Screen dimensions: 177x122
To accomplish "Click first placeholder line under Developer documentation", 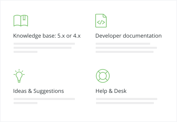I will point(123,44).
